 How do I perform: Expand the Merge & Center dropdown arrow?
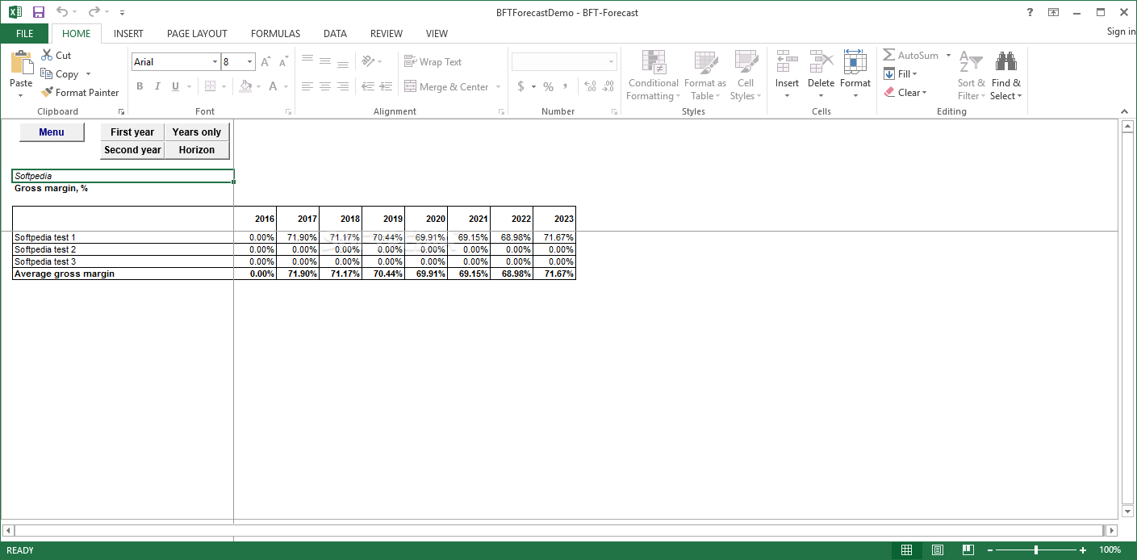tap(498, 87)
